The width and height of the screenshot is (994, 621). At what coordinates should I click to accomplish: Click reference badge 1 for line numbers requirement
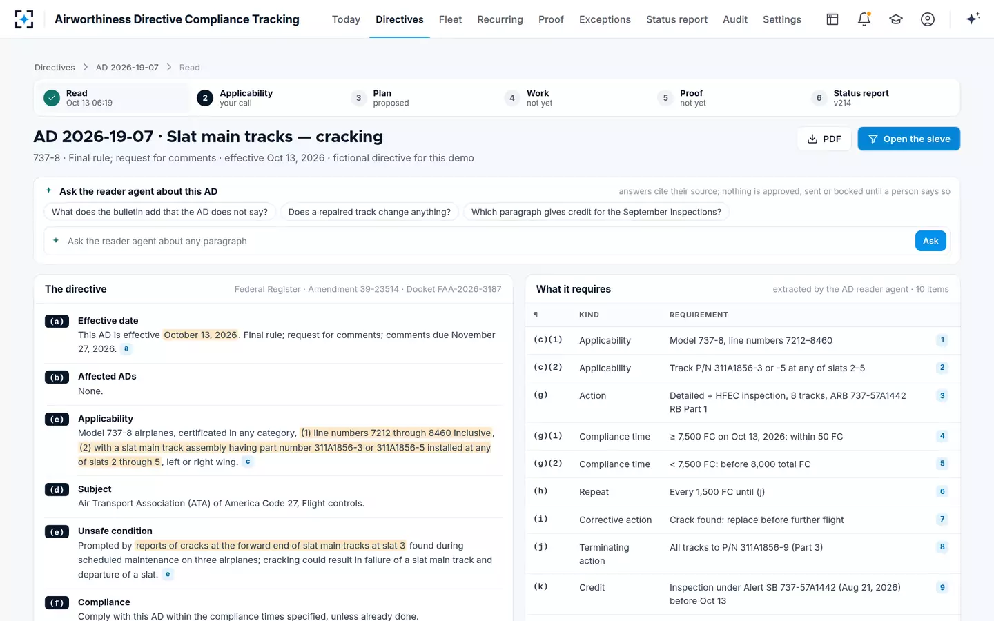pos(942,340)
